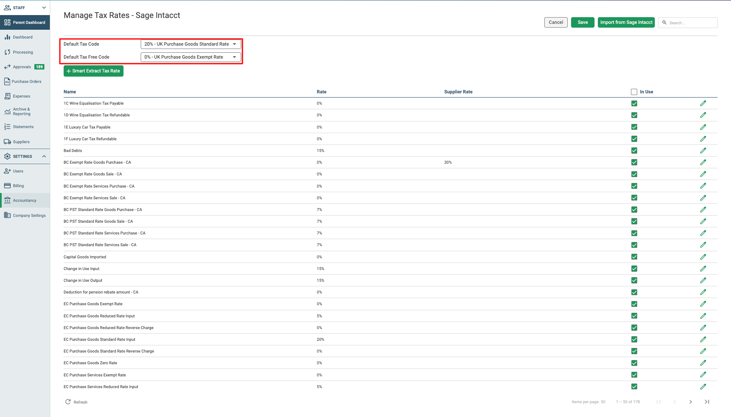The image size is (731, 417).
Task: Click Smart Extract Tax Rate button
Action: [x=93, y=71]
